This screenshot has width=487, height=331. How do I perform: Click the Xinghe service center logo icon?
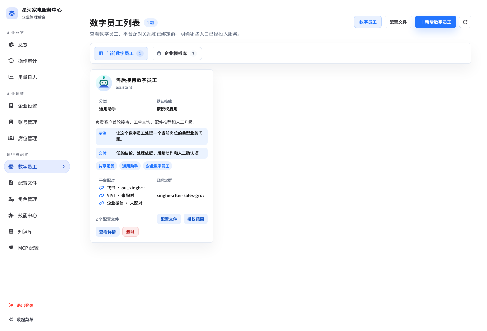(12, 13)
